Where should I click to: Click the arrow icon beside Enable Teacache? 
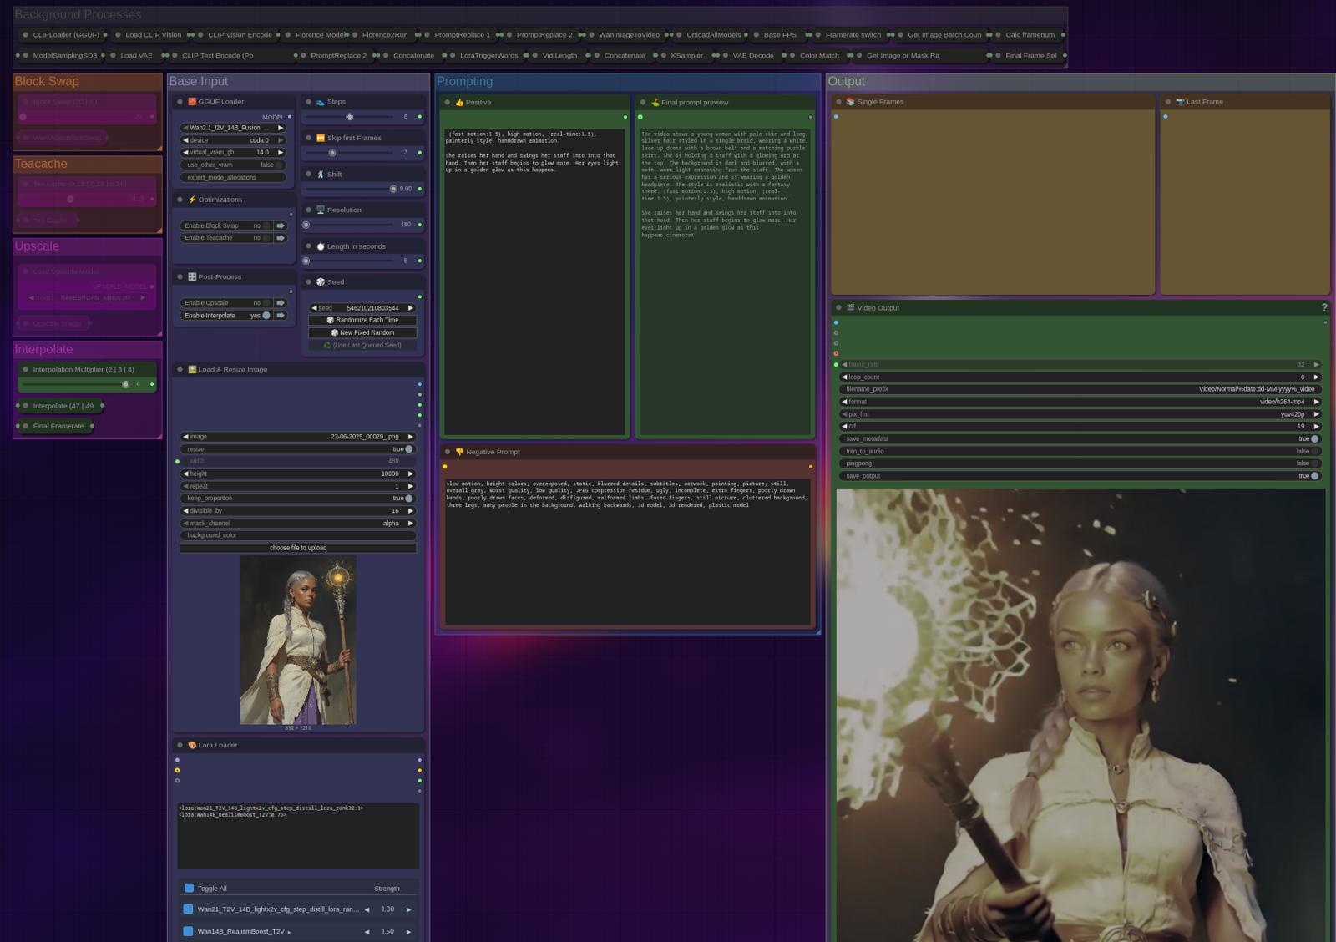click(281, 238)
